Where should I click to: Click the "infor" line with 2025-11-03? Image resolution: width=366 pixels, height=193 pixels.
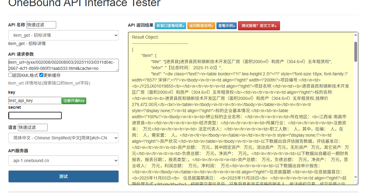[186, 68]
